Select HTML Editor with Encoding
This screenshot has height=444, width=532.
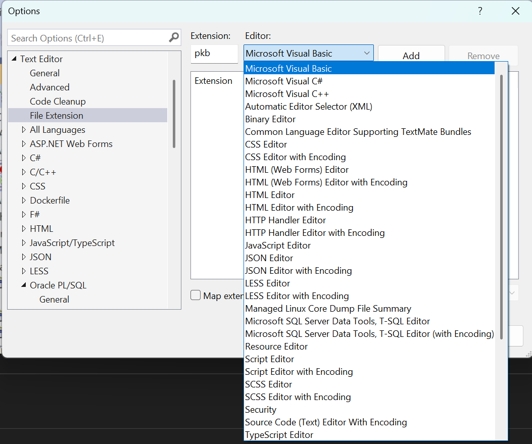[369, 208]
